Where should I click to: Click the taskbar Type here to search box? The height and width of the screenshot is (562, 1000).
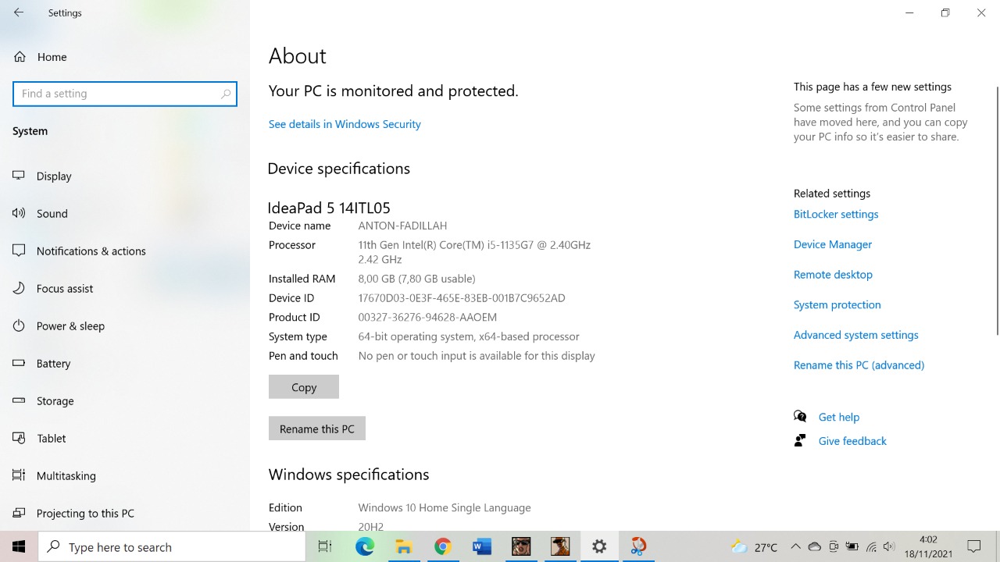[x=172, y=546]
